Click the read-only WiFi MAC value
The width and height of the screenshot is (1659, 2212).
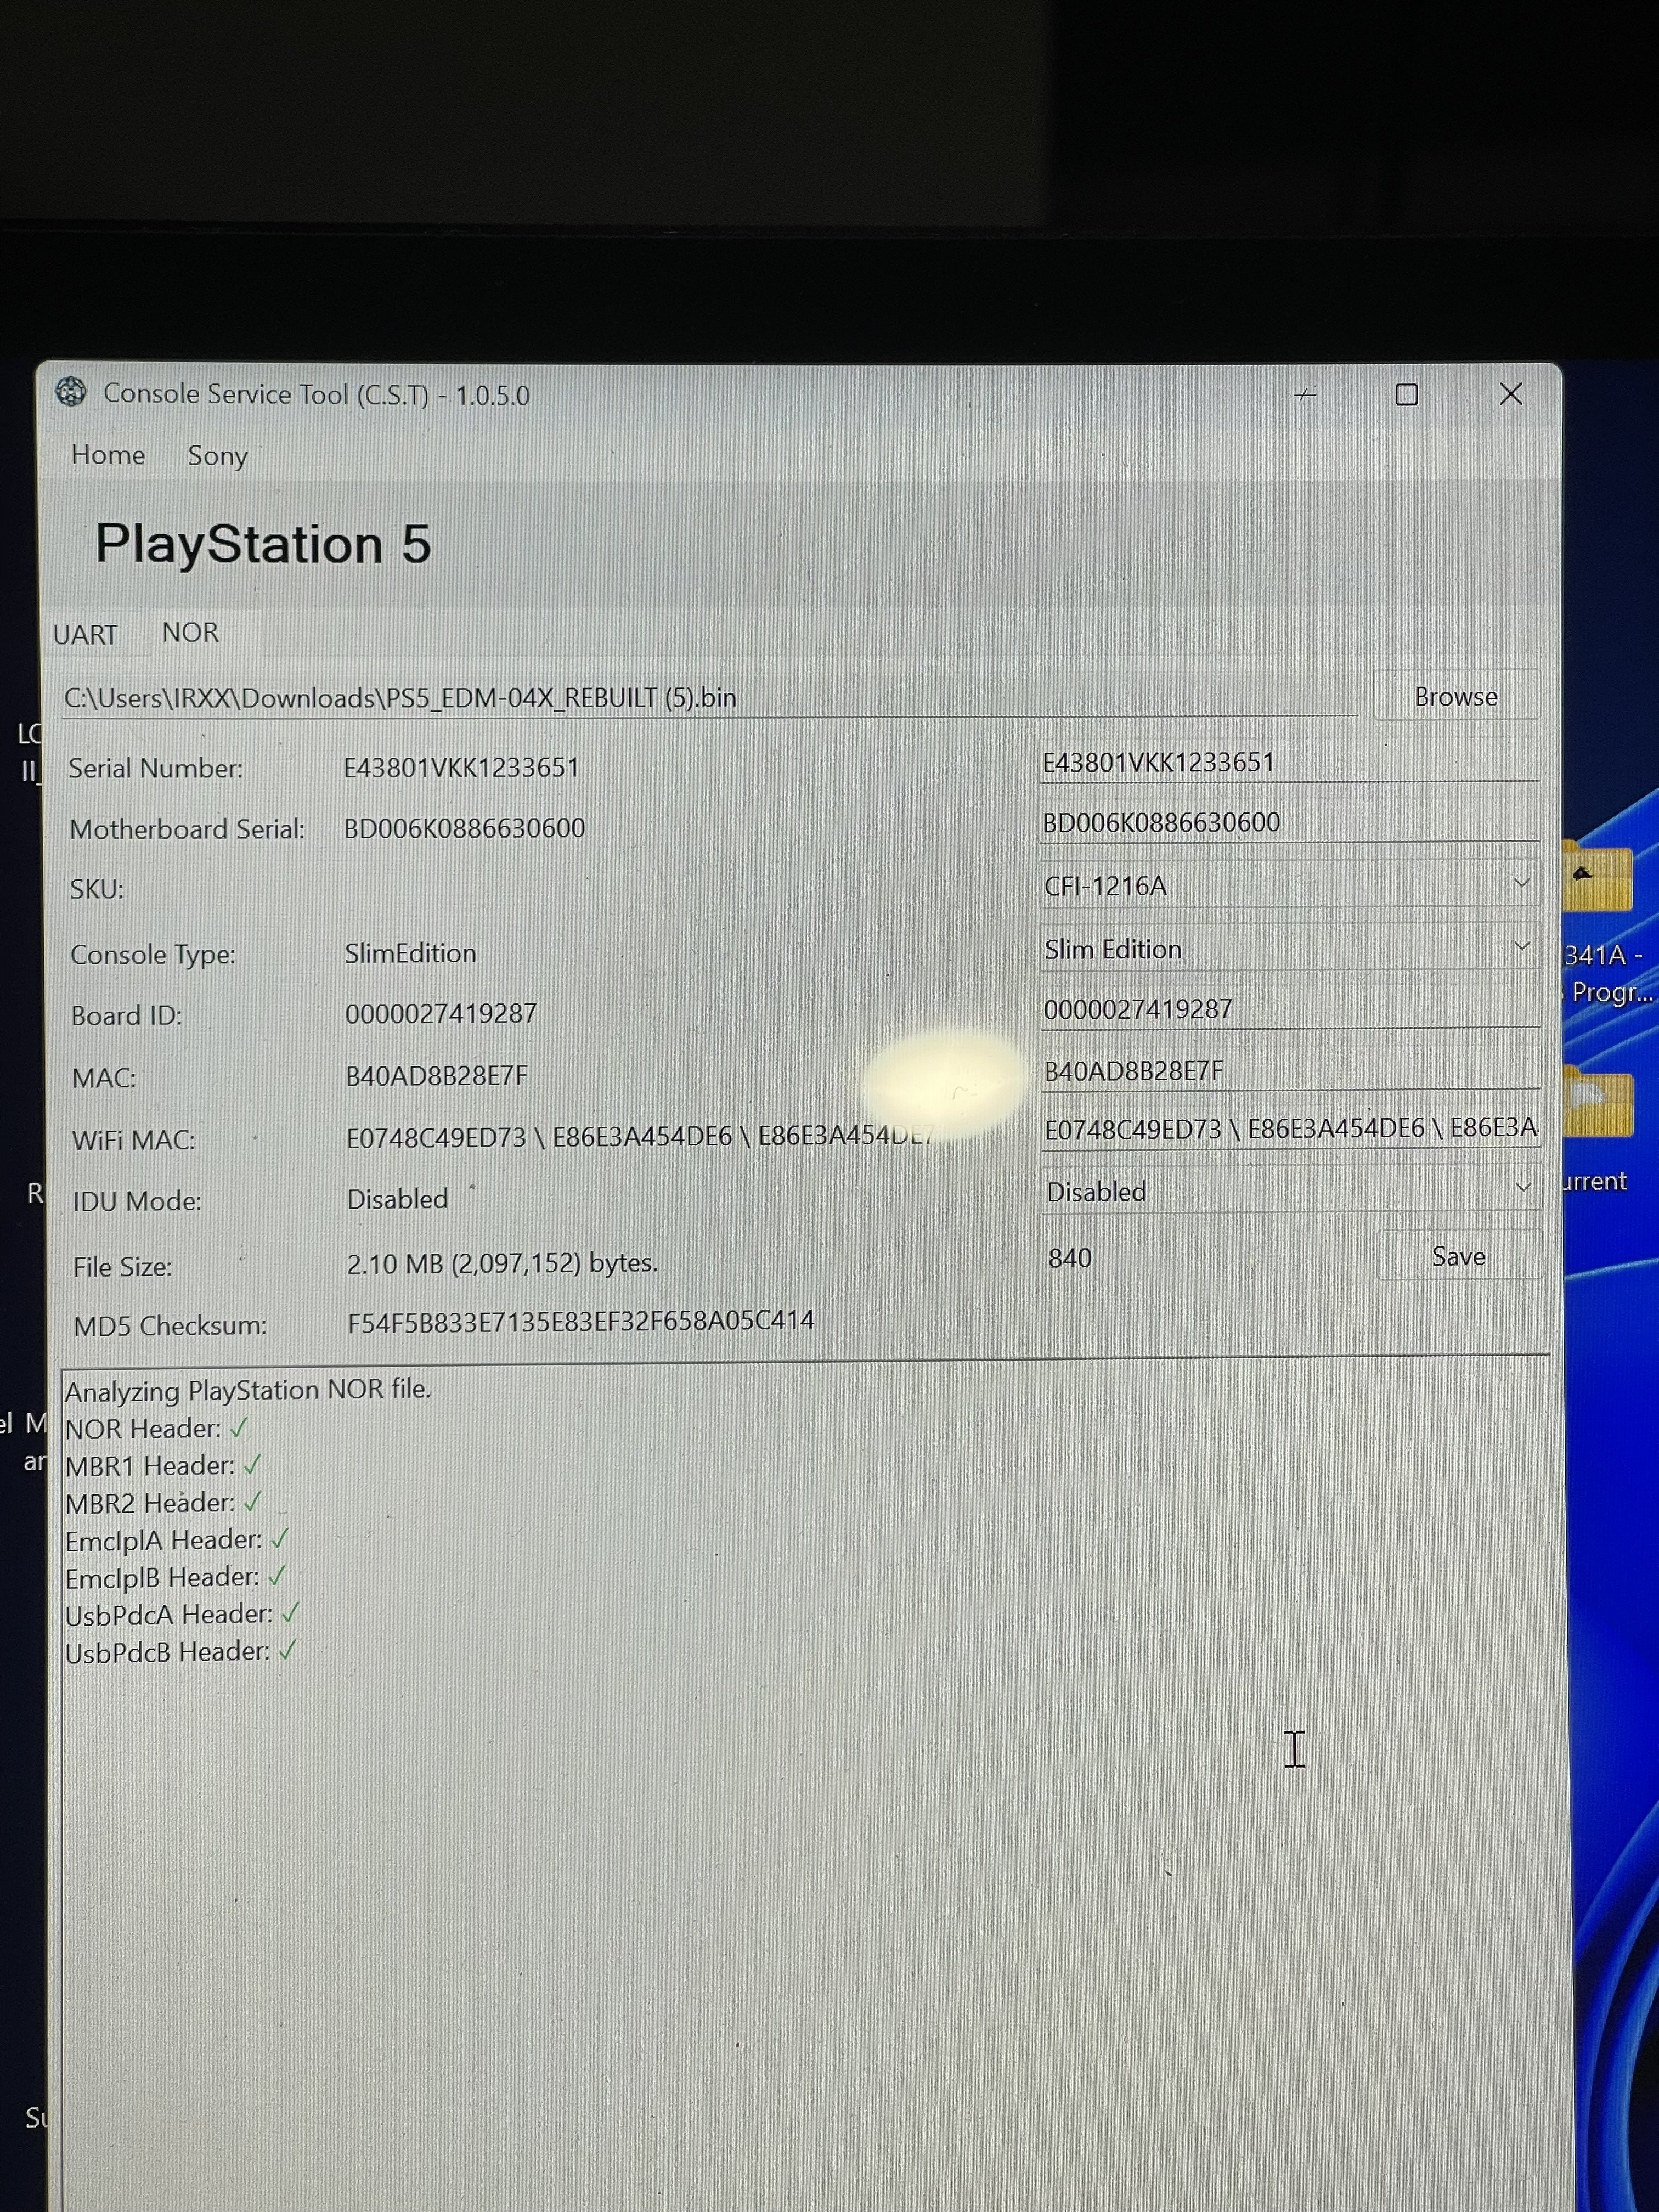point(640,1137)
